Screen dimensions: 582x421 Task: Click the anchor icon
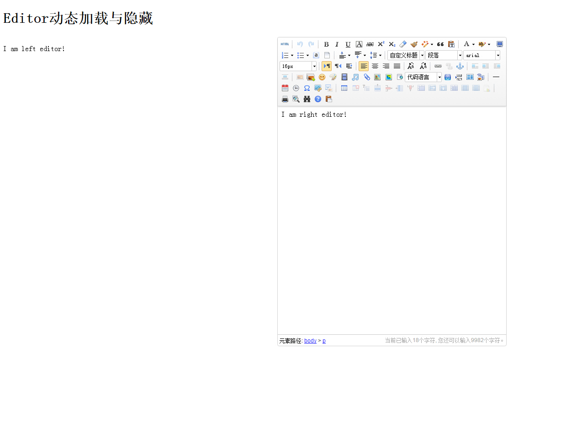click(460, 66)
